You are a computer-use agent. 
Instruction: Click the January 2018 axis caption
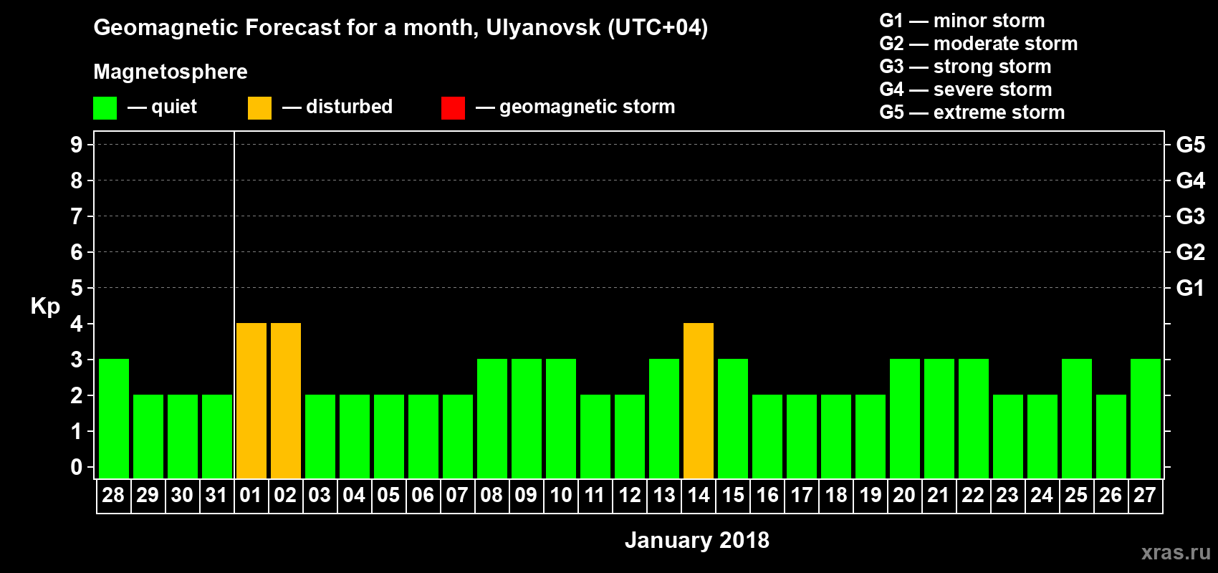697,540
